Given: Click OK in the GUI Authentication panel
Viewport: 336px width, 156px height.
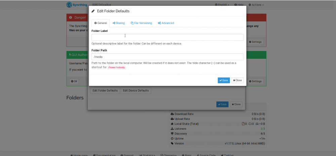Looking at the screenshot, I should 74,81.
